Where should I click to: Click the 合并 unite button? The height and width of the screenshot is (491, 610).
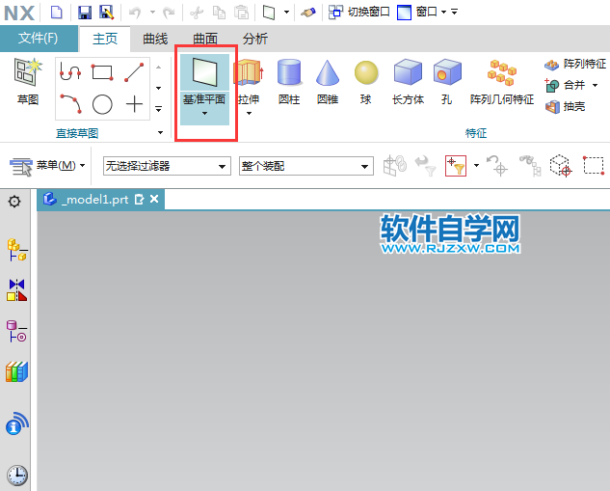pos(566,85)
